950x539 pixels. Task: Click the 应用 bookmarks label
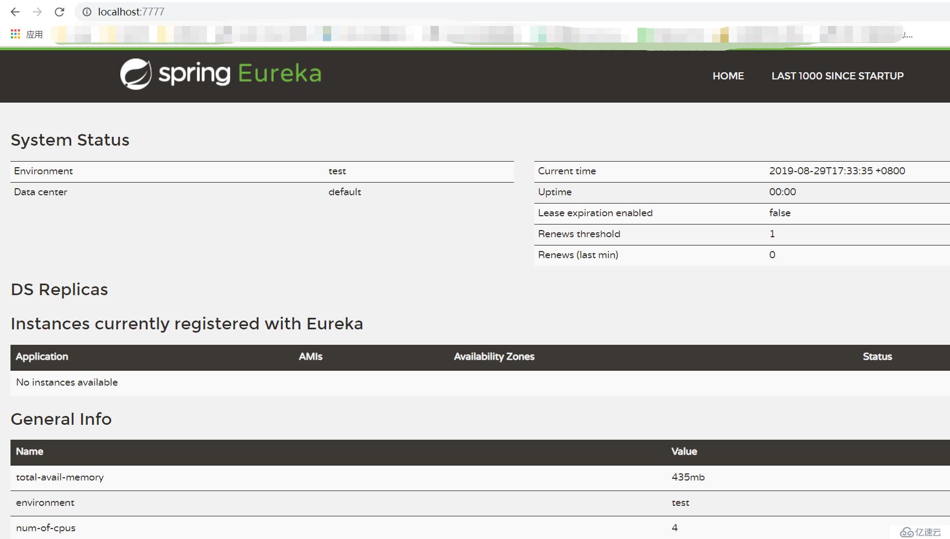[x=34, y=34]
